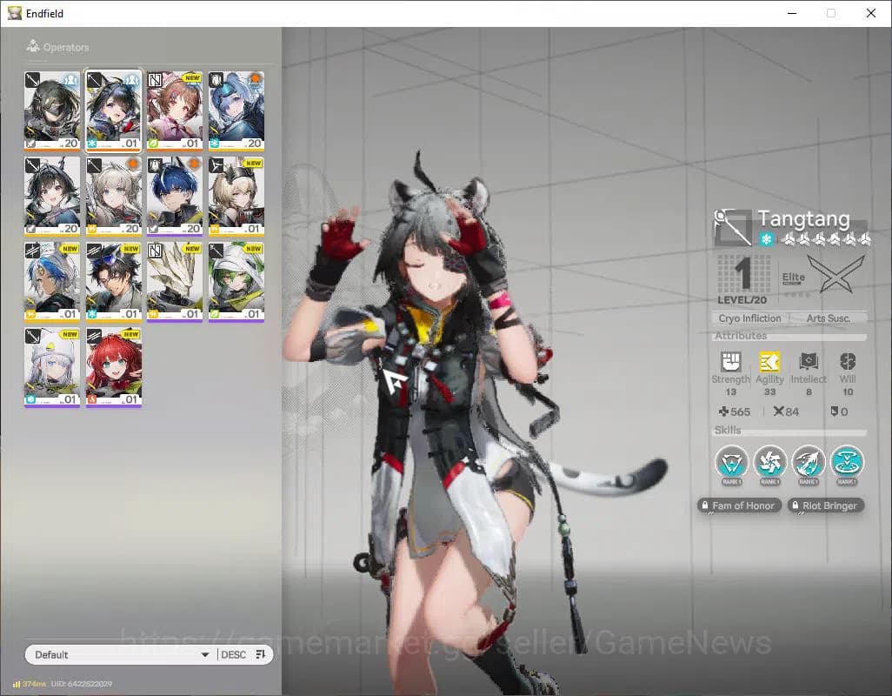The width and height of the screenshot is (892, 696).
Task: Click the Cryo snowflake element icon under Tangtang
Action: coord(766,239)
